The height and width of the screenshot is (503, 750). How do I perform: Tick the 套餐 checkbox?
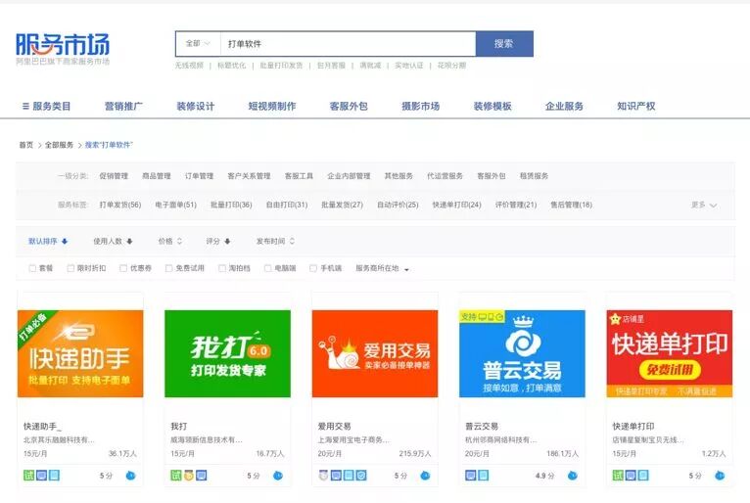click(32, 268)
